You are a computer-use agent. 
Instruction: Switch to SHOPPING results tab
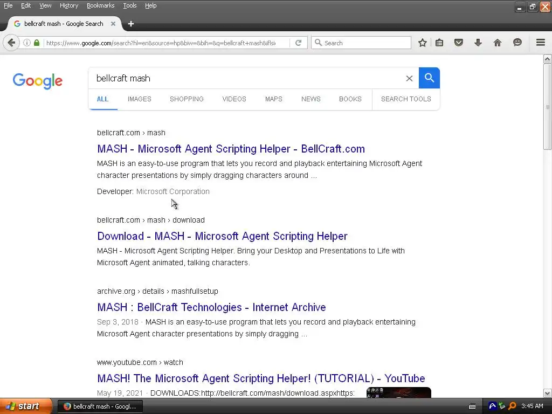187,99
